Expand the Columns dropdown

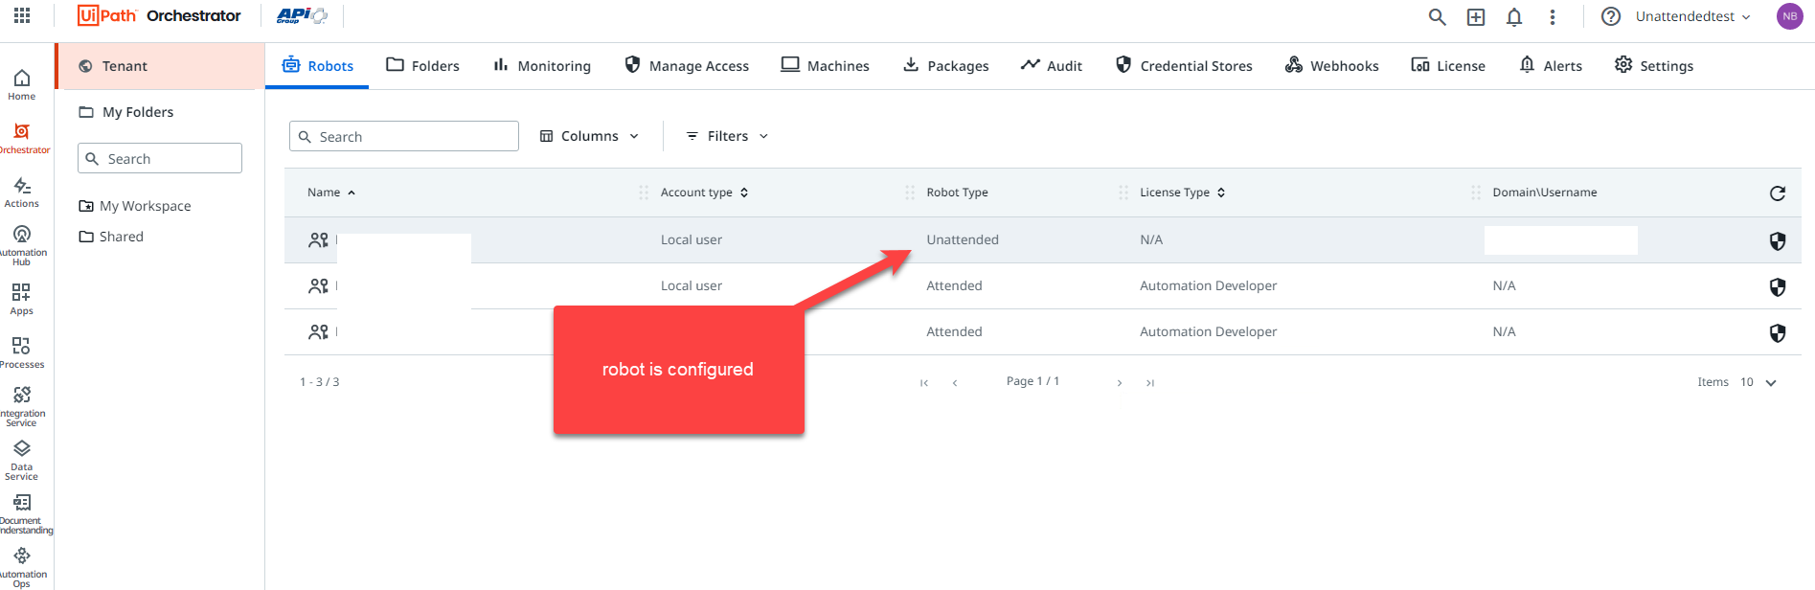pos(589,136)
